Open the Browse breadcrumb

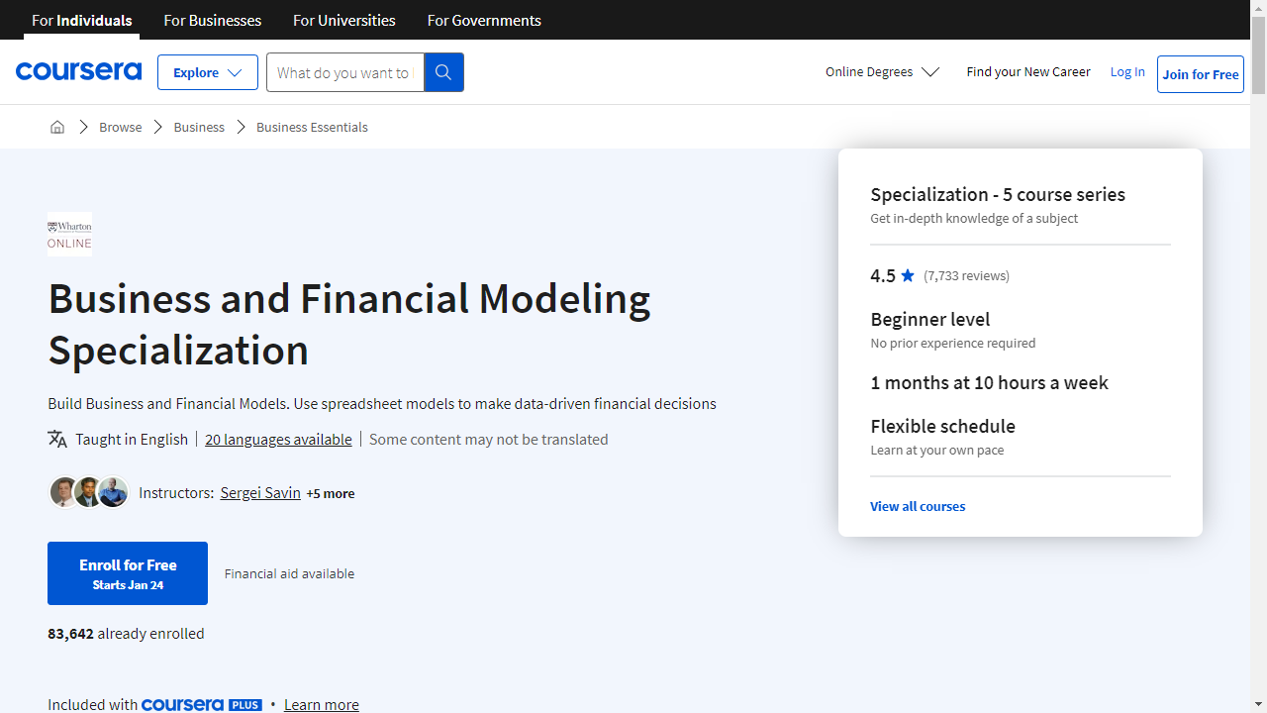click(120, 127)
